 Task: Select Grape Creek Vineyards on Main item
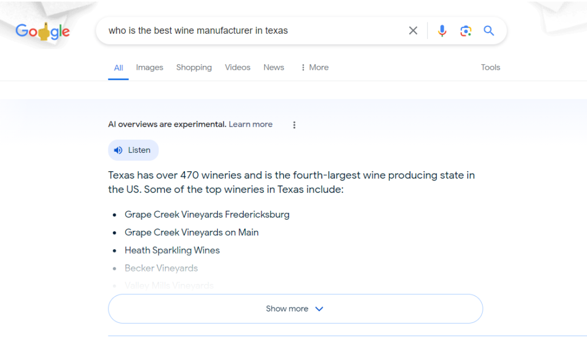191,232
